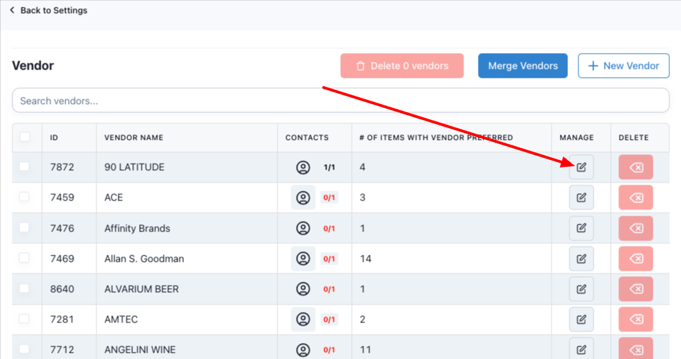Edit the Affinity Brands vendor
The image size is (681, 359).
(581, 228)
